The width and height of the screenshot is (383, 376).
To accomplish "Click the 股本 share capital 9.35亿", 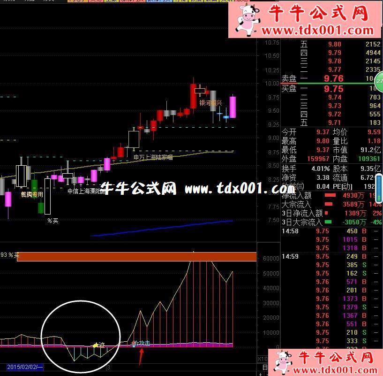I will point(370,169).
